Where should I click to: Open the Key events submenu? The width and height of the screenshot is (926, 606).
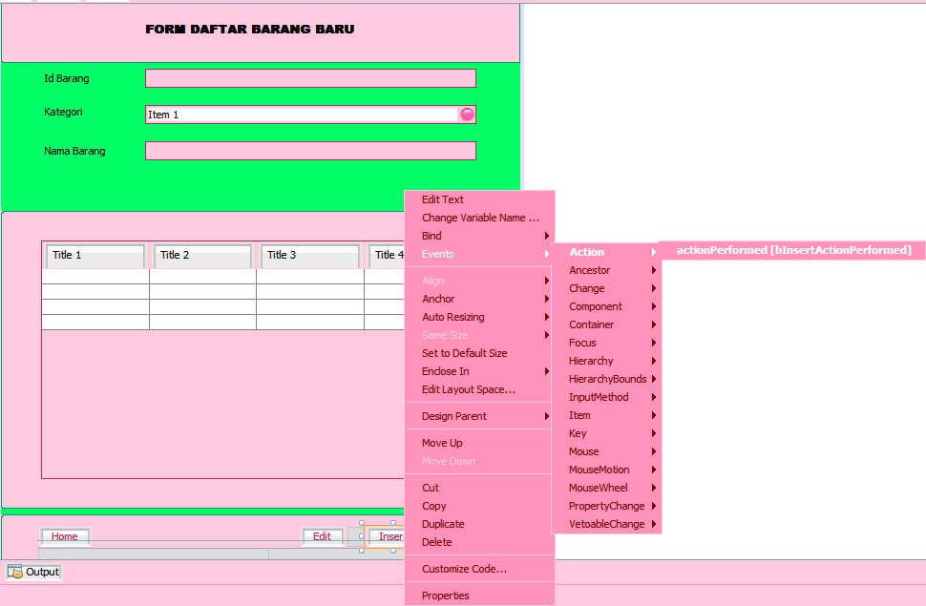(606, 433)
